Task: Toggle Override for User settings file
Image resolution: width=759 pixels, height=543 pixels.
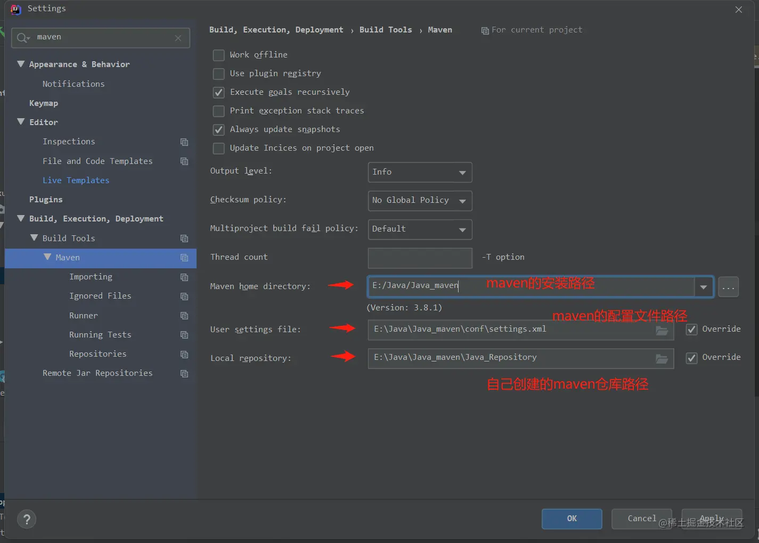Action: [x=691, y=330]
